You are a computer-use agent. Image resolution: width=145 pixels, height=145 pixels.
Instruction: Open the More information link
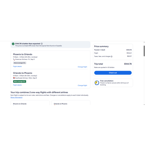(16, 97)
